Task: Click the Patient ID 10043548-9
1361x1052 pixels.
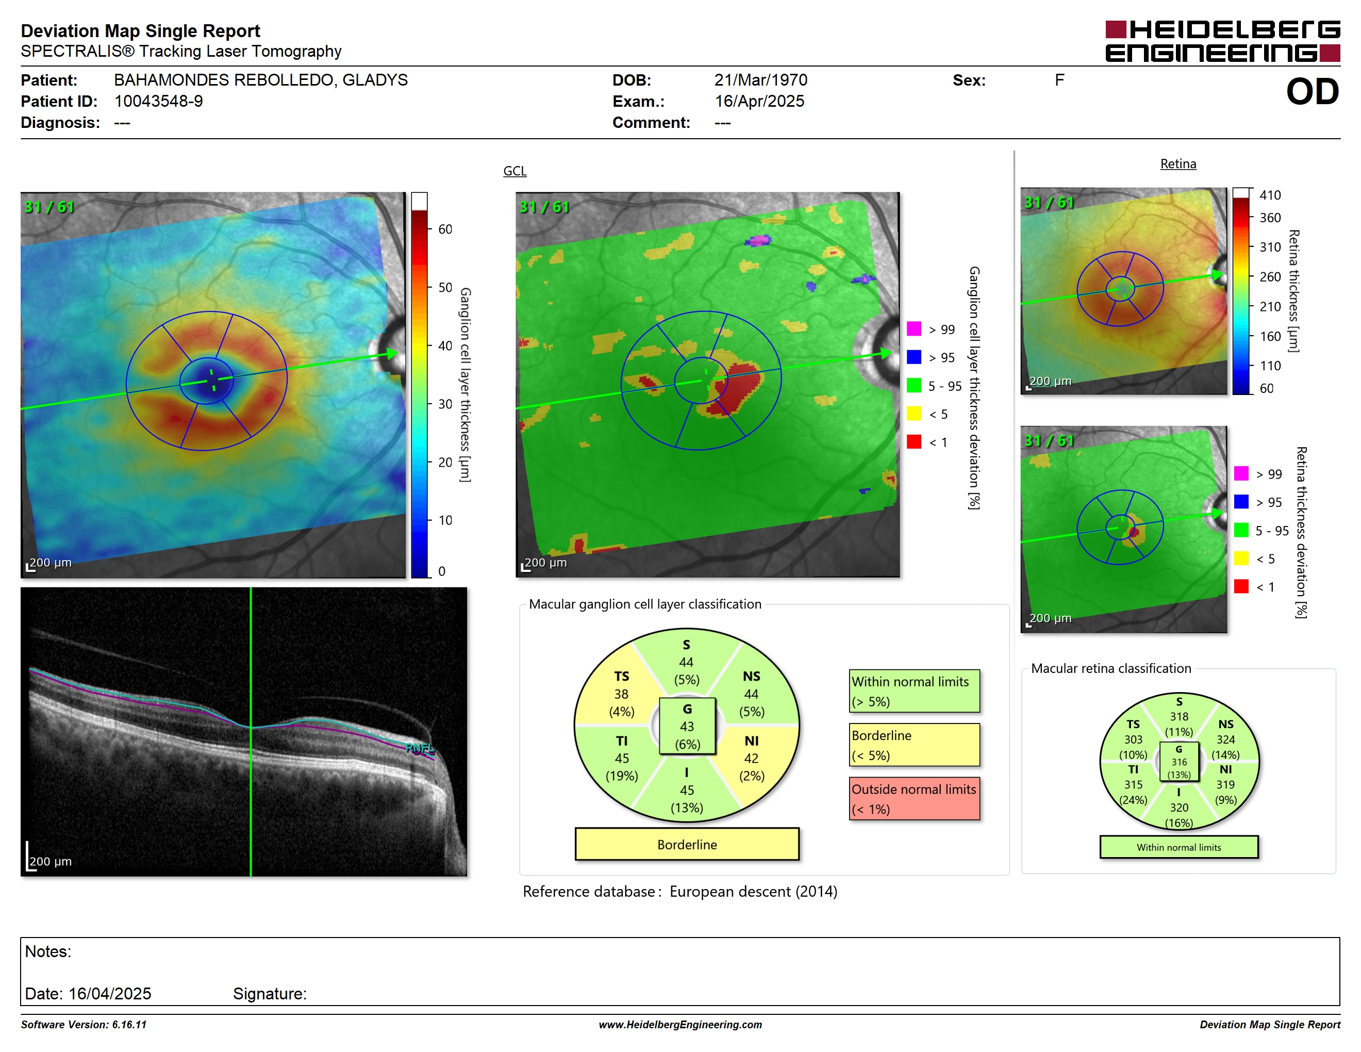Action: 158,101
